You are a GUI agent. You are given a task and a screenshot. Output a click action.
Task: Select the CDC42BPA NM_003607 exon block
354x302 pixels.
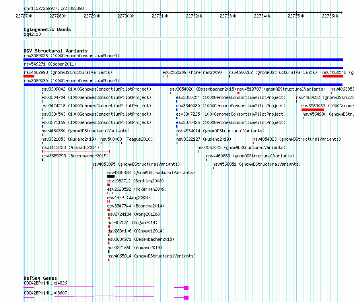click(x=186, y=298)
